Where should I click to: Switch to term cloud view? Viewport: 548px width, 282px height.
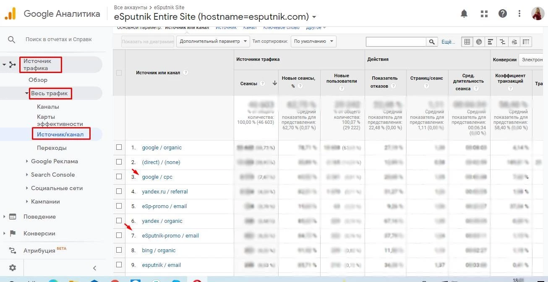514,42
